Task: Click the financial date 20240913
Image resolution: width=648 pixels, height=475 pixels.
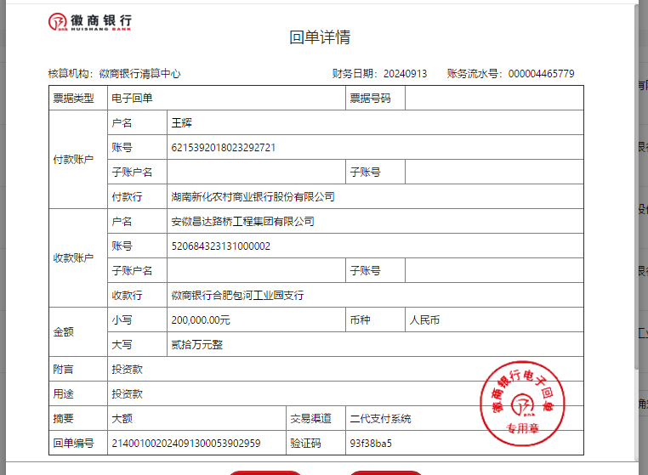Action: [405, 74]
